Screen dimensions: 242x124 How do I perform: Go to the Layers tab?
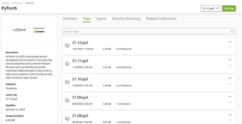tap(101, 19)
